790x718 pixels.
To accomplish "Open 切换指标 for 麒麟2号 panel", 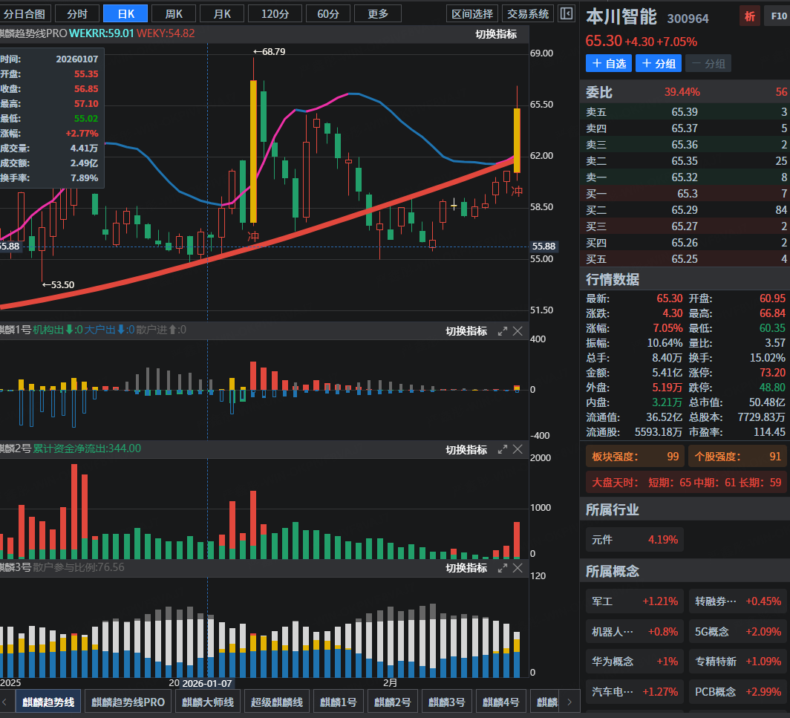I will (466, 450).
